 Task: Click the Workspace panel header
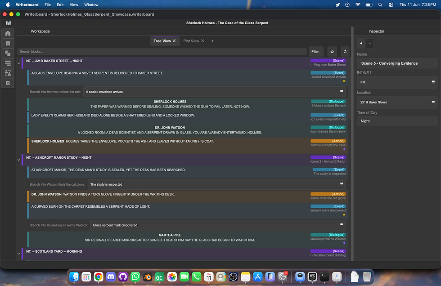coord(40,31)
